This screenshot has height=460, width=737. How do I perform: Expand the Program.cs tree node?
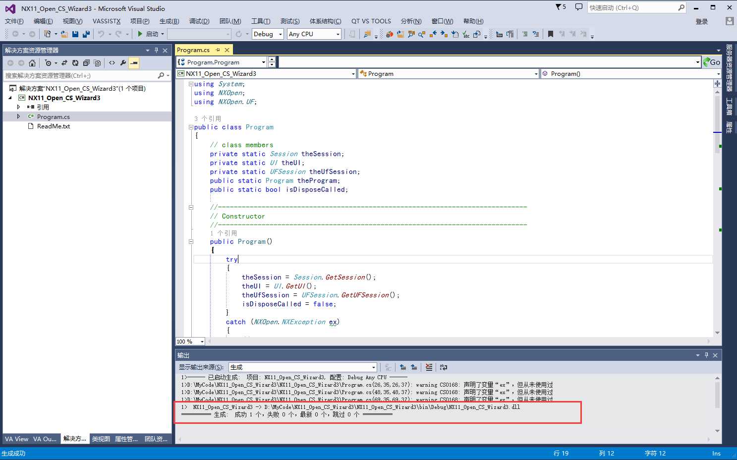[19, 116]
